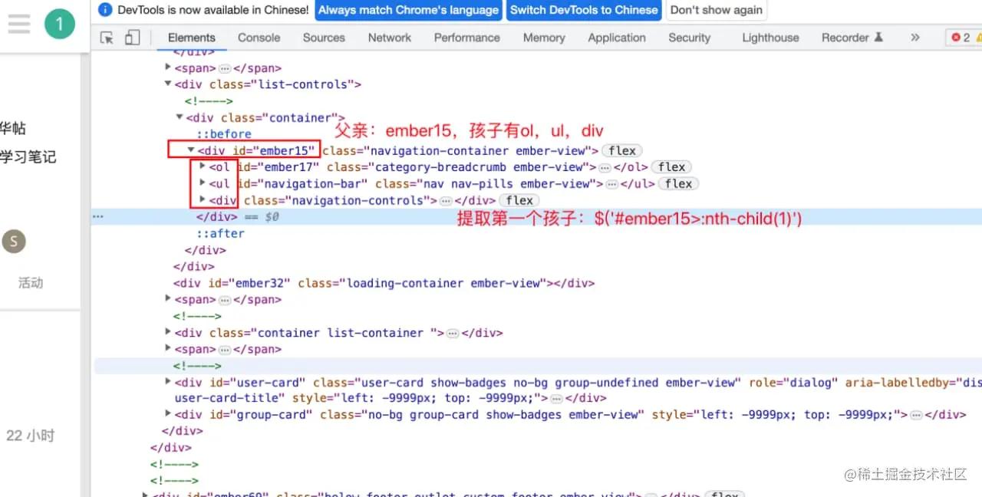Image resolution: width=982 pixels, height=497 pixels.
Task: Toggle the flex badge next to div#ember15
Action: click(621, 150)
